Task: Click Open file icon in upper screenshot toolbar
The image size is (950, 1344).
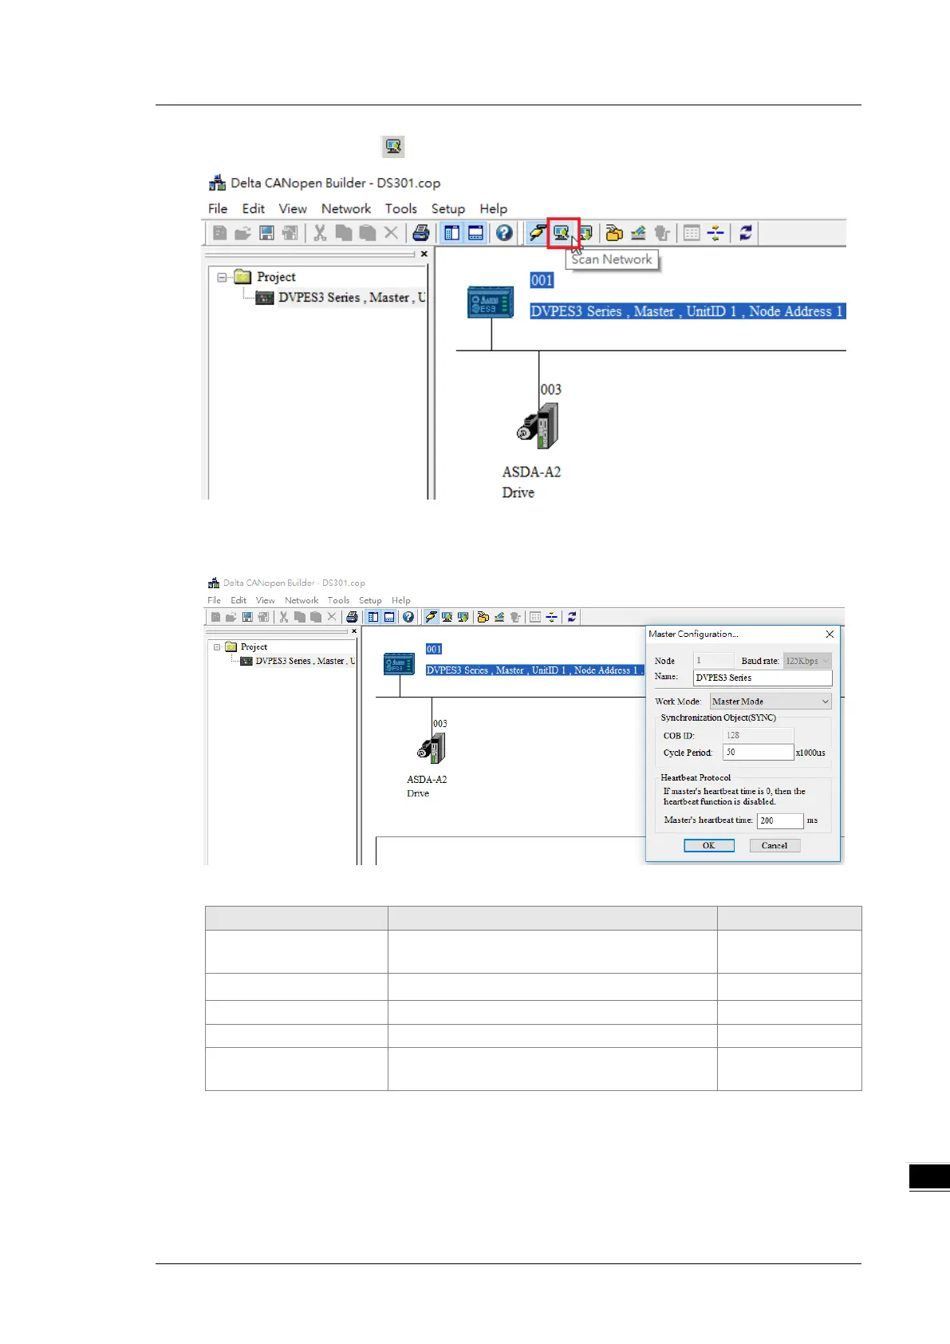Action: click(242, 233)
